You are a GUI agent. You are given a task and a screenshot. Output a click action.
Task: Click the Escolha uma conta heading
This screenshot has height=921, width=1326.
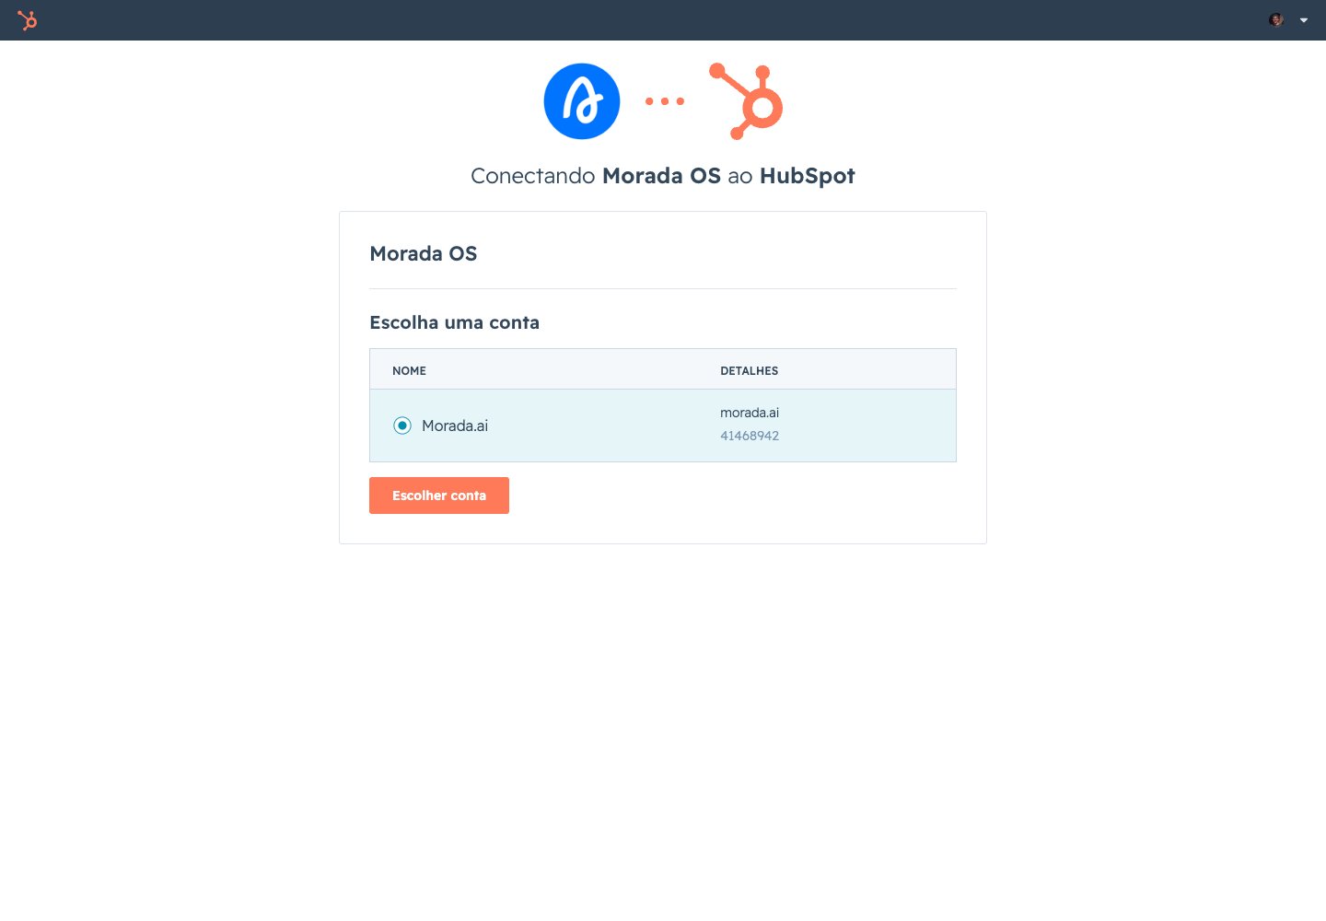point(455,322)
